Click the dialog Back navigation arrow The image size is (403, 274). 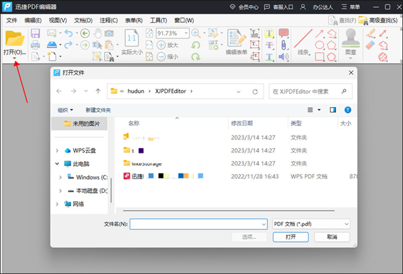point(59,91)
